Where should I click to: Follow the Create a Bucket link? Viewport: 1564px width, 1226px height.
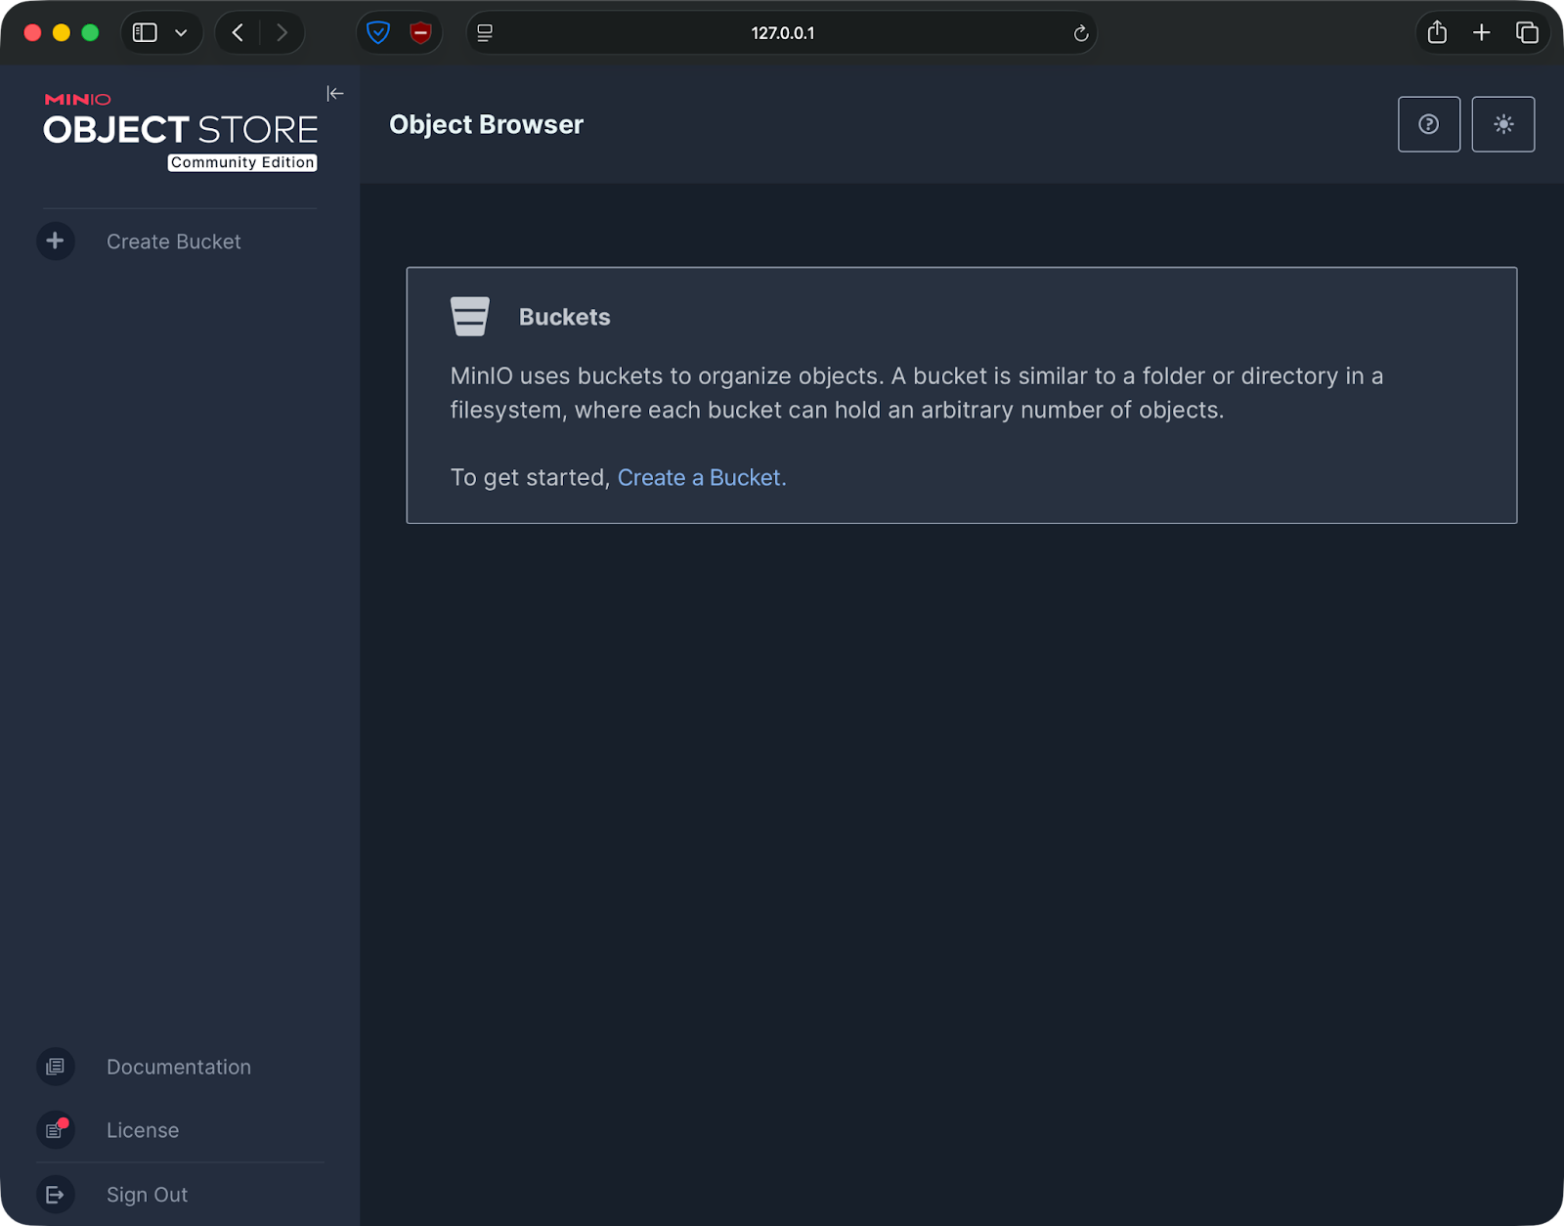click(700, 477)
